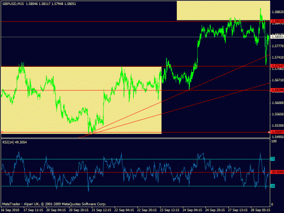Click the 24 Sep 04:15 time label
This screenshot has height=213, width=284.
point(192,210)
